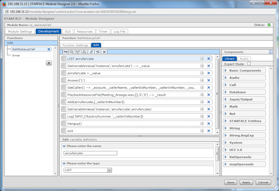
Task: Switch to the Module Settings tab
Action: 20,31
